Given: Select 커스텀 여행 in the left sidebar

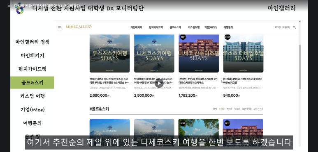Looking at the screenshot, I should coord(32,96).
